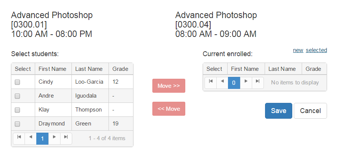Click the Move >> button

tap(169, 86)
